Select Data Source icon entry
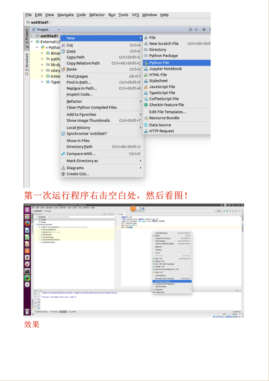 point(146,125)
